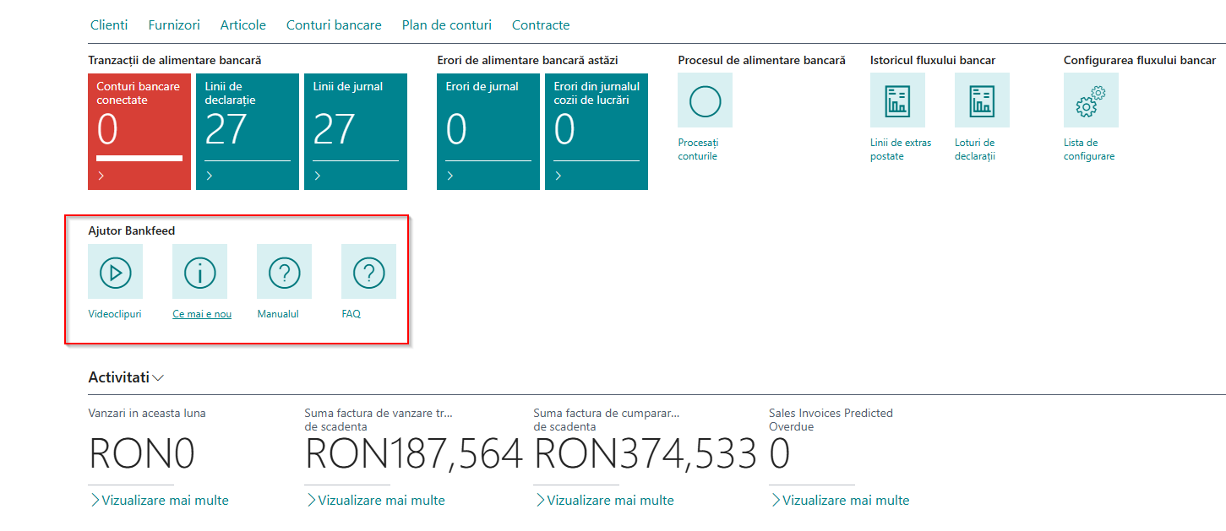Open the Articole menu item
Image resolution: width=1226 pixels, height=531 pixels.
(x=243, y=25)
